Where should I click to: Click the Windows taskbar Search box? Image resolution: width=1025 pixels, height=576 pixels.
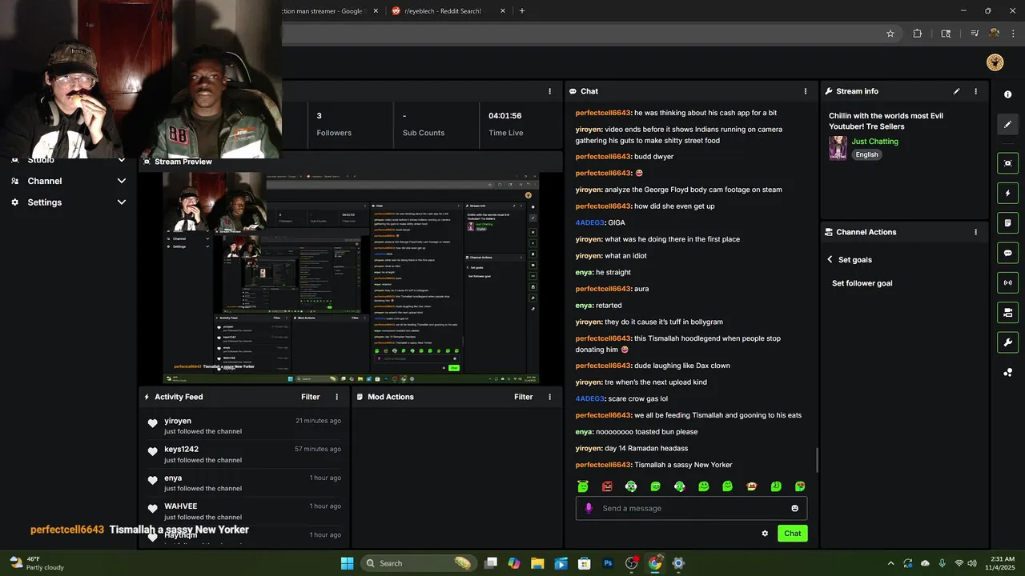click(x=419, y=563)
